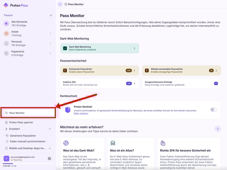Open options for Arbeit vault
This screenshot has height=170, width=227.
coord(51,34)
